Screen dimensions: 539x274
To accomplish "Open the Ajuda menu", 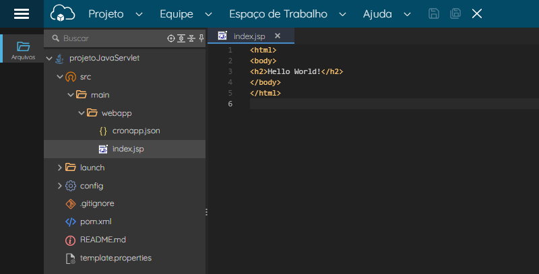I will [x=377, y=14].
